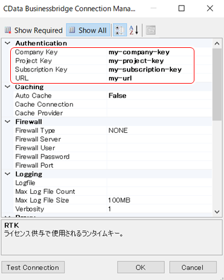Screen dimensions: 224x280
Task: Select the Auto Cache property label
Action: [33, 96]
